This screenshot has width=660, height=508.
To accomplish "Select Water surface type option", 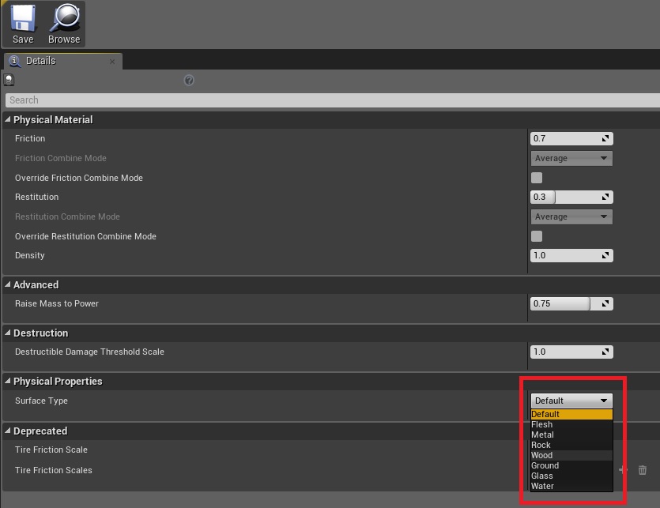I will coord(542,486).
